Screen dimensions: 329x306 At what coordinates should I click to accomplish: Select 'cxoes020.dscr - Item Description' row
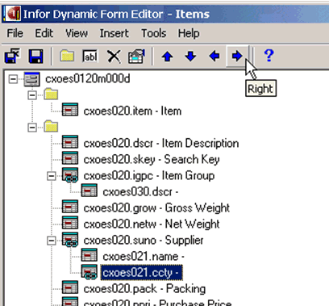pos(161,143)
